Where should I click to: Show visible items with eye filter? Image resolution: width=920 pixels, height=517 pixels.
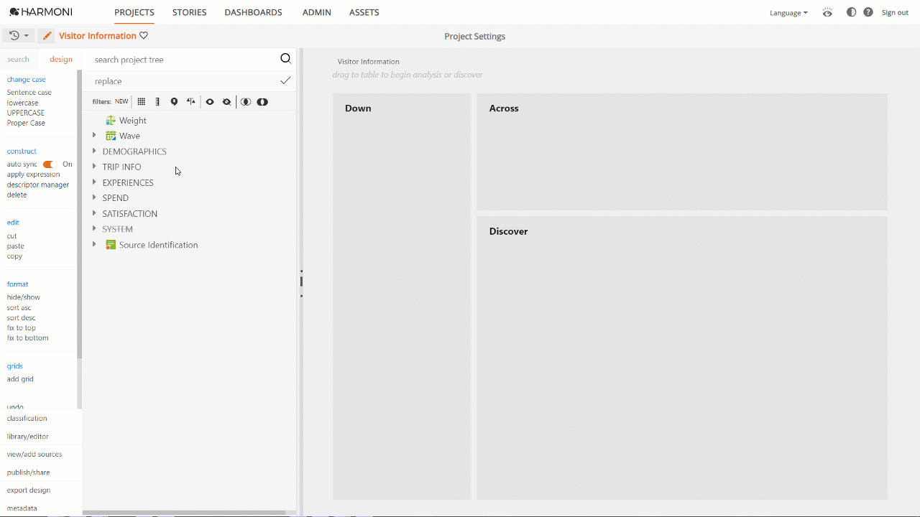[x=210, y=102]
